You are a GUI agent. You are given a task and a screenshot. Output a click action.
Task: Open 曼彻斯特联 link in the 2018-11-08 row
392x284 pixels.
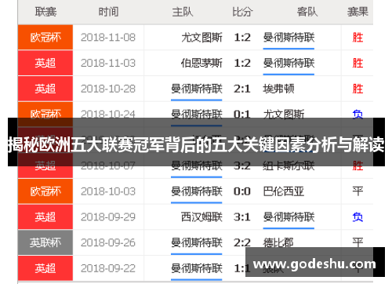289,38
